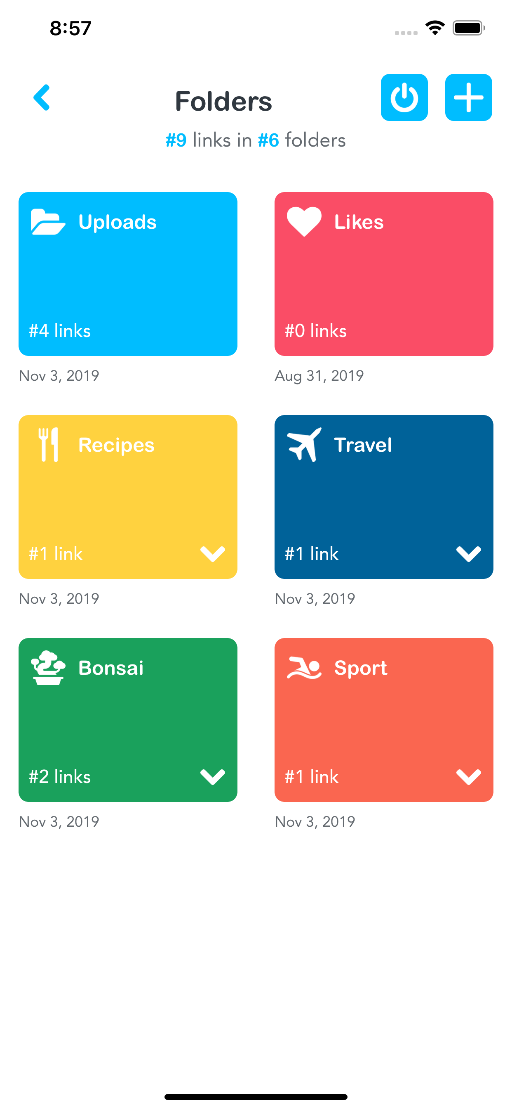
Task: Tap the fork and knife Recipes icon
Action: [x=48, y=445]
